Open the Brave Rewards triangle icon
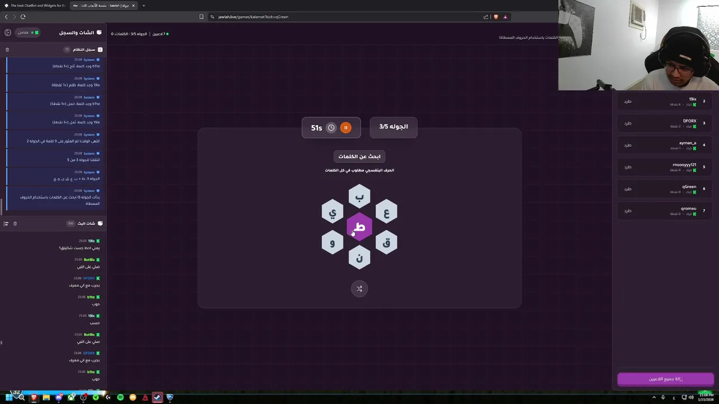Viewport: 719px width, 404px height. (505, 17)
